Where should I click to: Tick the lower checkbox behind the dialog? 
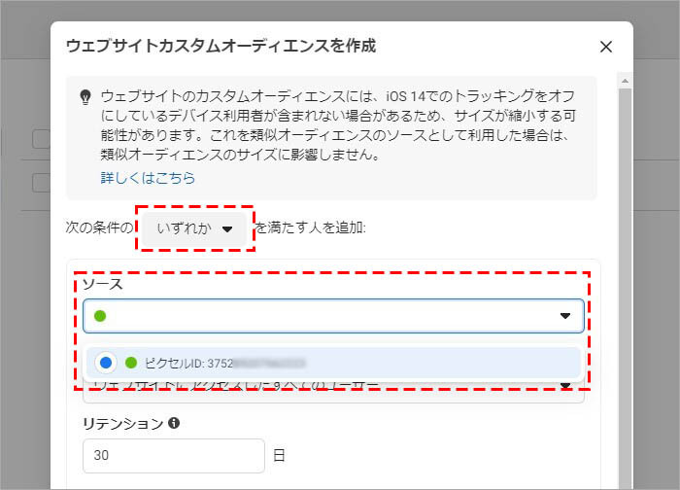pos(41,182)
